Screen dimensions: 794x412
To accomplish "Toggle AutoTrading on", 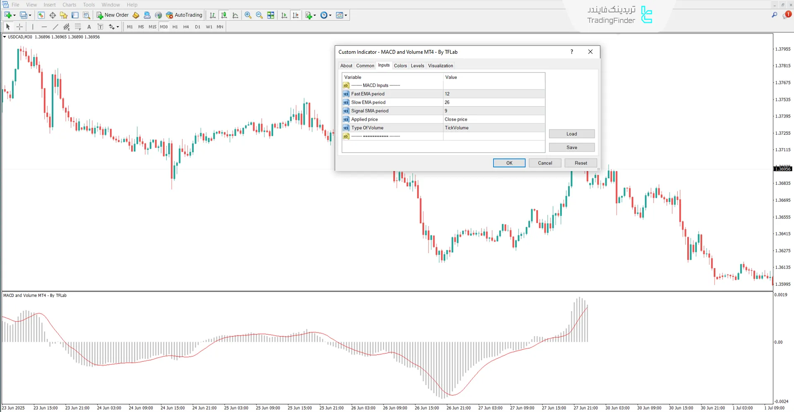I will click(x=184, y=15).
